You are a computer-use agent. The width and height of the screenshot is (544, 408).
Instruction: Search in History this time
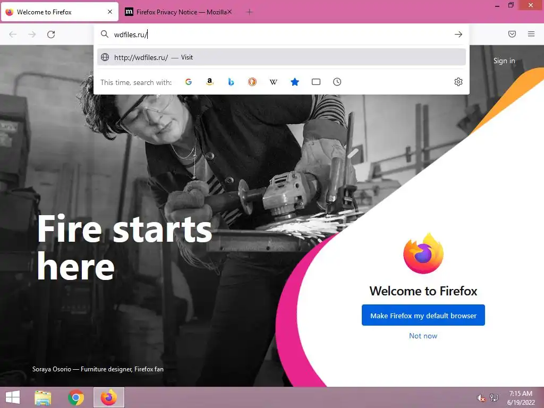point(337,82)
